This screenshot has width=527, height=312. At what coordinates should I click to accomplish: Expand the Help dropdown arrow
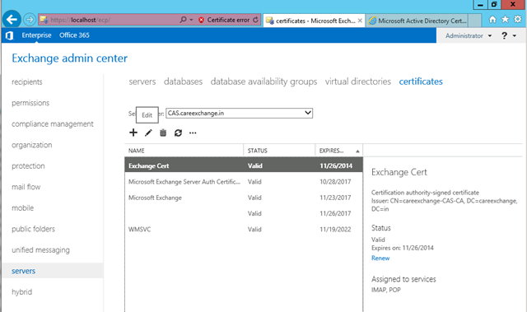click(x=515, y=35)
